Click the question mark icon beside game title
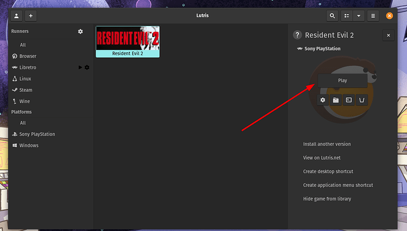407x231 pixels. click(297, 35)
